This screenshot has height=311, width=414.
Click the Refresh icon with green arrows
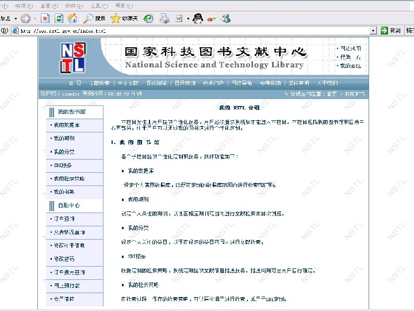pyautogui.click(x=59, y=18)
